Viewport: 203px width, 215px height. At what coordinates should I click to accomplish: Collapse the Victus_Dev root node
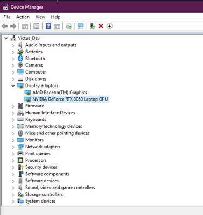(6, 38)
